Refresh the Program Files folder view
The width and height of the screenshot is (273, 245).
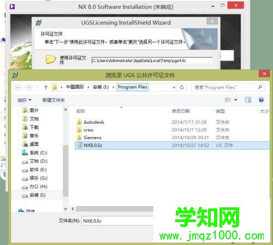[x=182, y=87]
